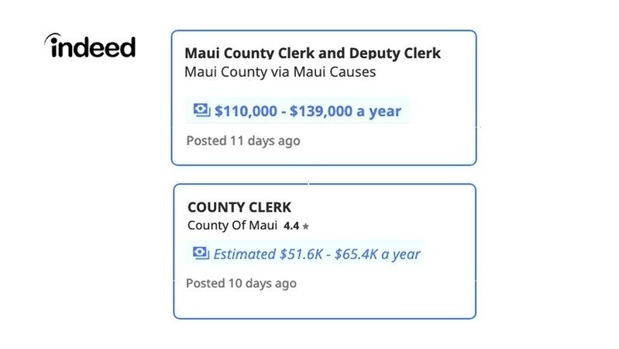This screenshot has width=619, height=349.
Task: Click the County Of Maui employer name
Action: 232,226
